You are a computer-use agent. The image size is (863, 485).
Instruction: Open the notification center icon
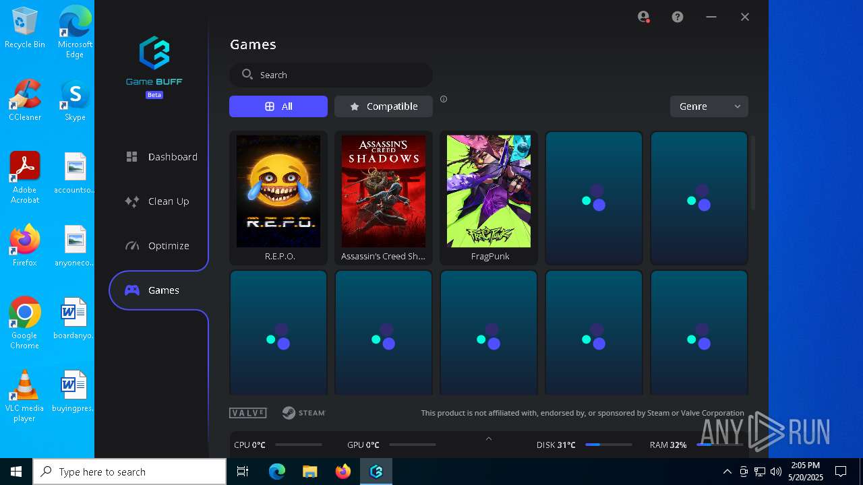841,472
